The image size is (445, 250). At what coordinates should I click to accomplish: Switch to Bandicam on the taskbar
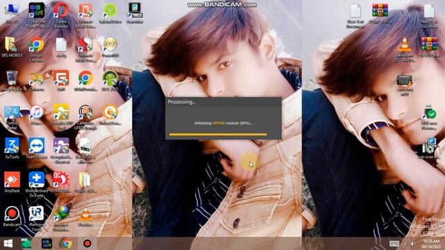click(87, 244)
